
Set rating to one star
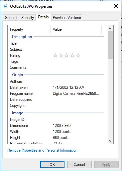(x=55, y=55)
